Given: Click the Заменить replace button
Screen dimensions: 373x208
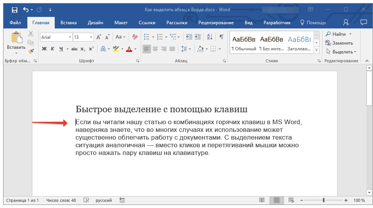Looking at the screenshot, I should tap(339, 43).
